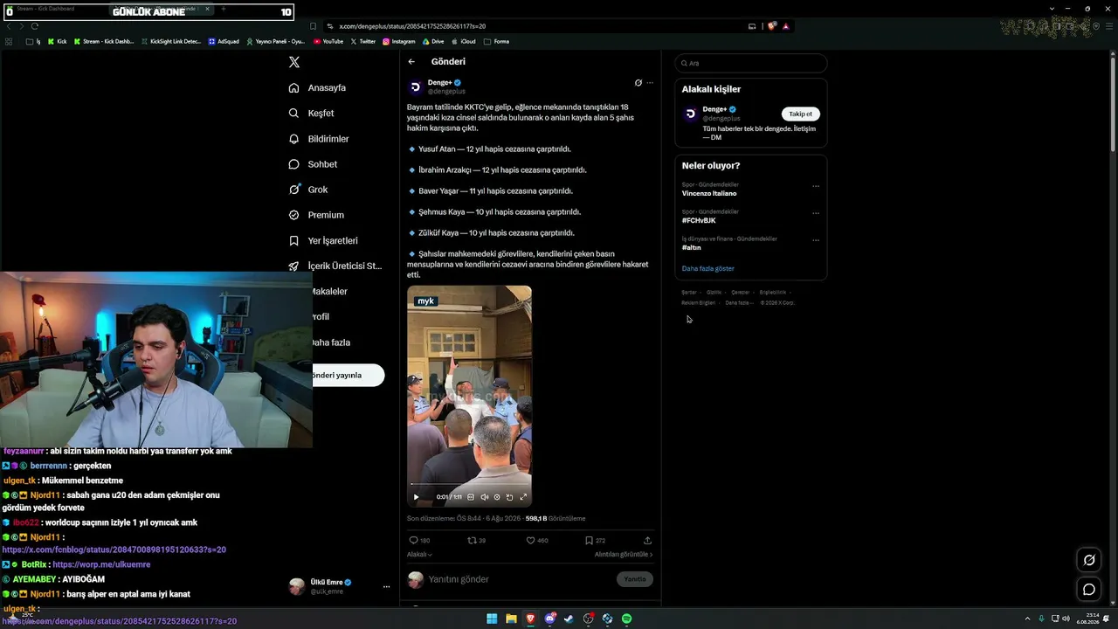The image size is (1118, 629).
Task: Open Keşfet in the X sidebar
Action: click(311, 113)
